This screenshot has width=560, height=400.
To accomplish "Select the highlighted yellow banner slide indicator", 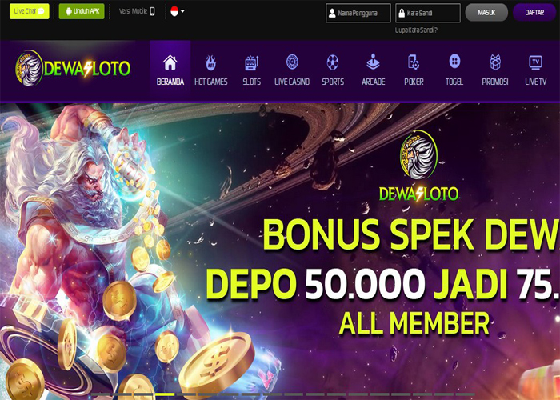I will pyautogui.click(x=165, y=394).
